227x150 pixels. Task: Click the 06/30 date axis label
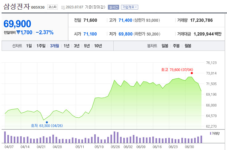[189, 147]
